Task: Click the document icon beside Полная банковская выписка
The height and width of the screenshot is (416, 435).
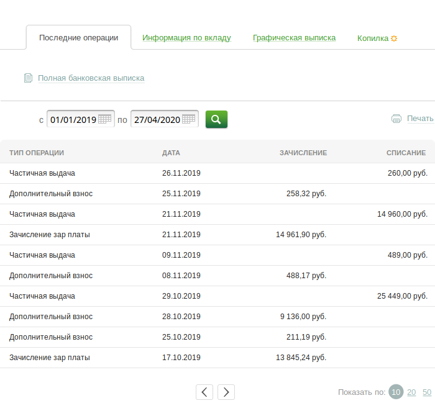Action: pos(28,78)
